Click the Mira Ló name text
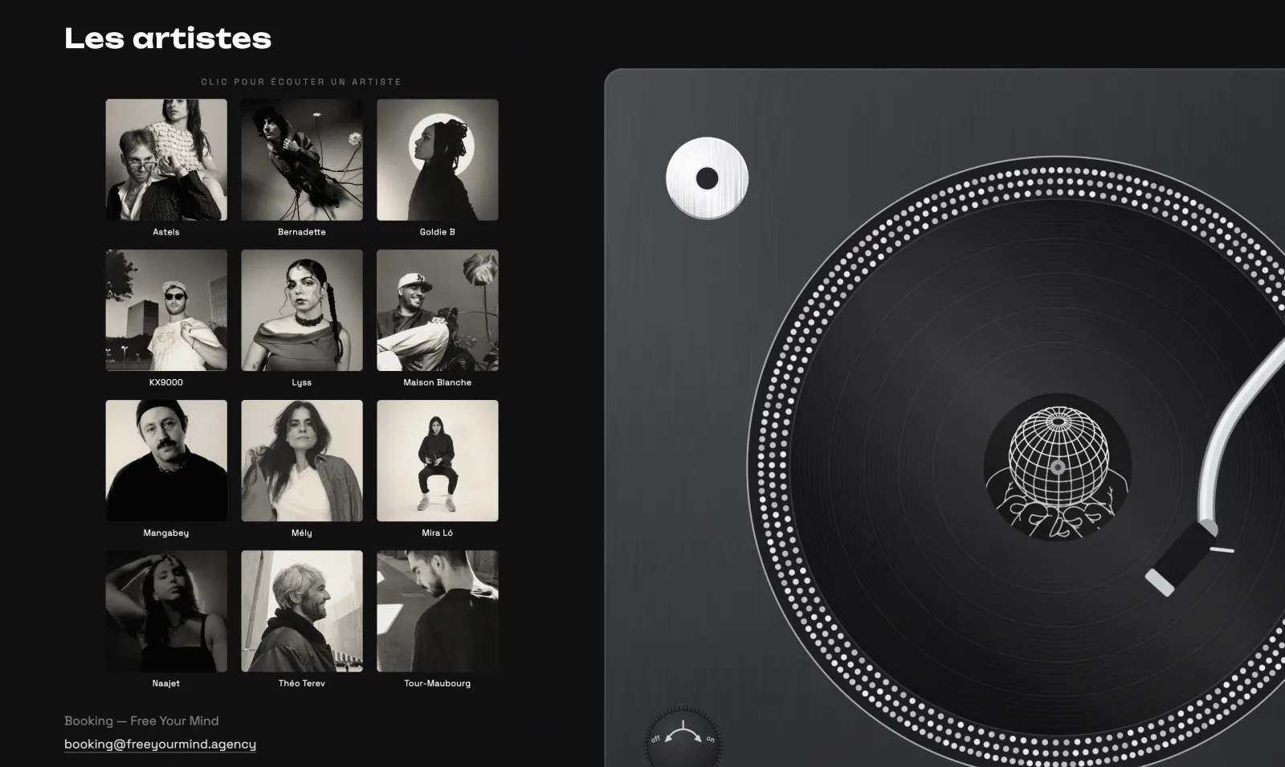 [x=438, y=532]
